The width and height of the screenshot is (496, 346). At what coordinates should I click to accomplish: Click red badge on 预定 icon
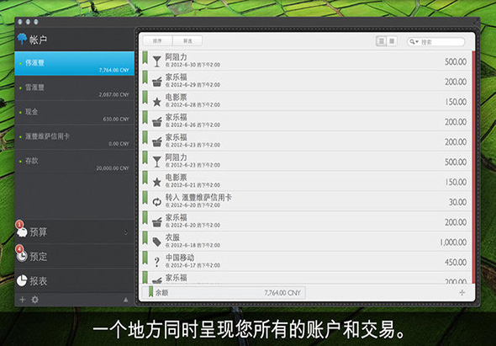click(19, 249)
